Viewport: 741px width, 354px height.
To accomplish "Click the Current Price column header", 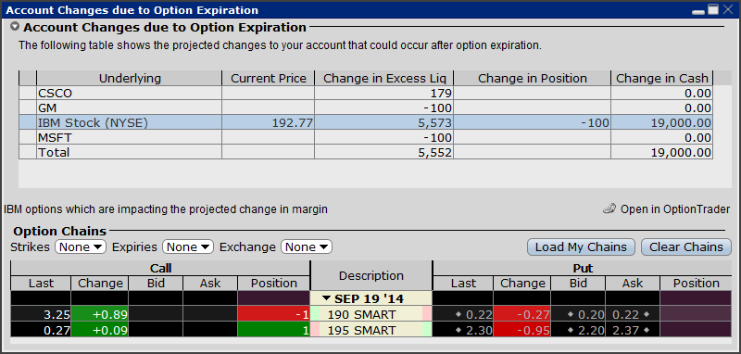I will (268, 79).
